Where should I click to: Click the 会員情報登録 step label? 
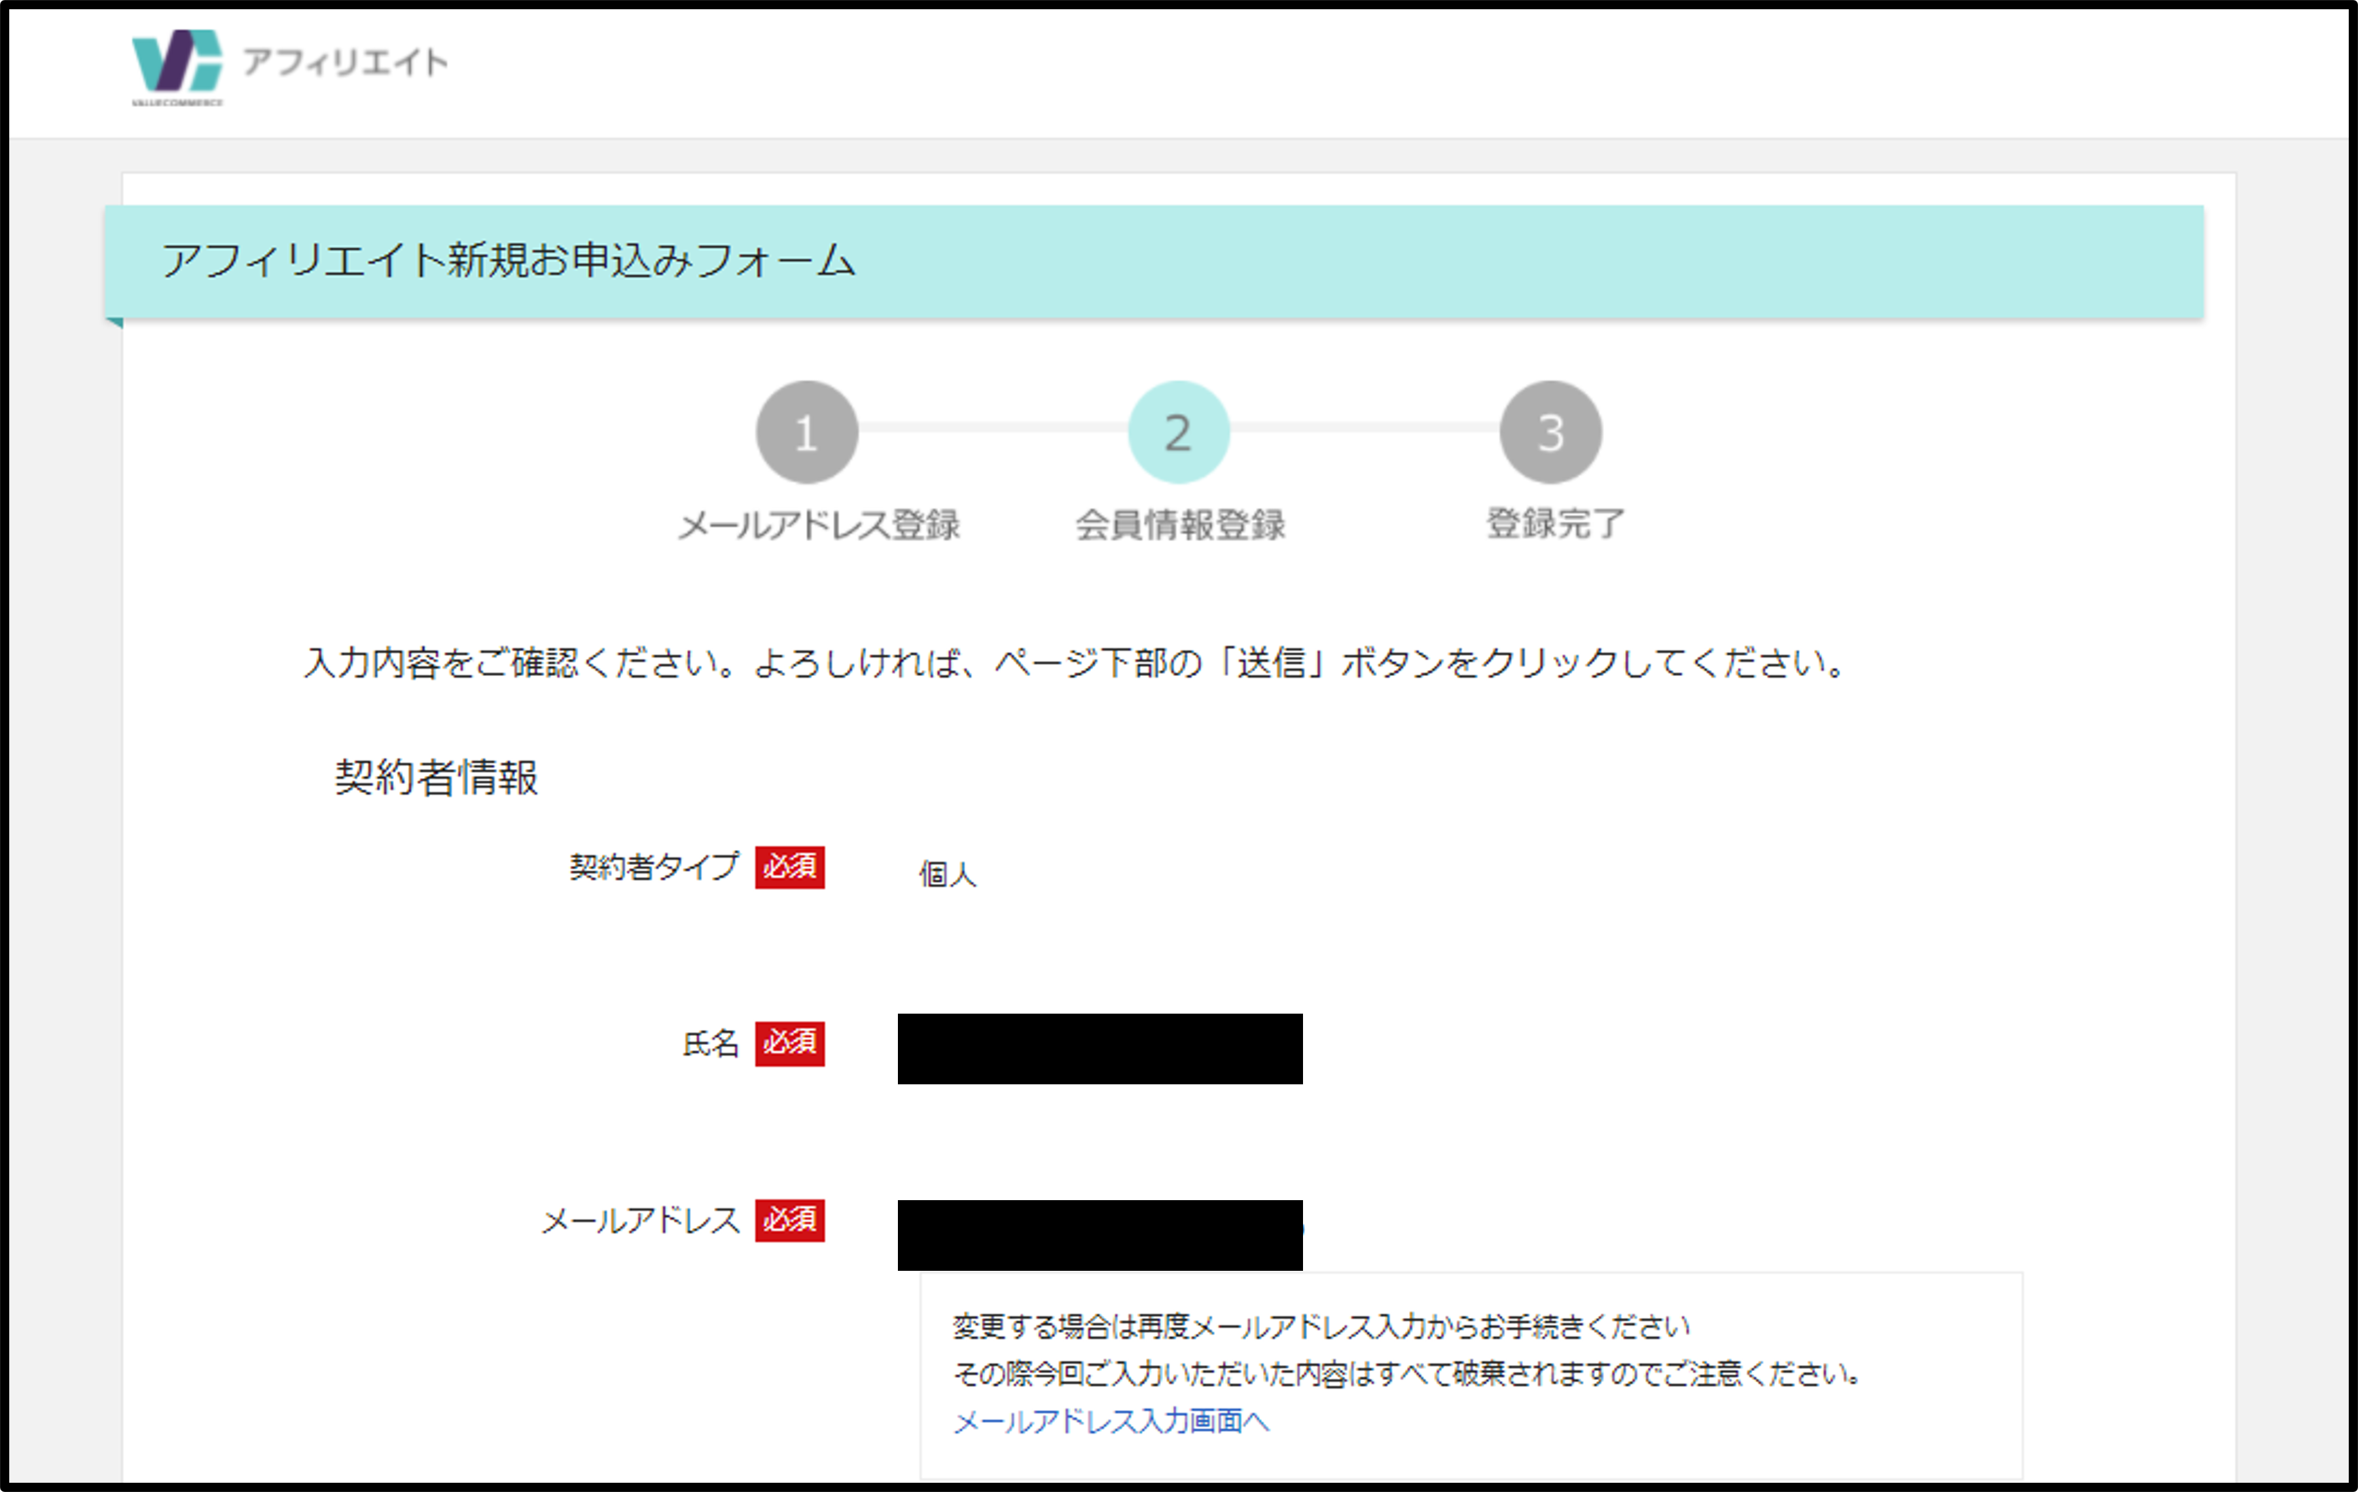(1180, 525)
